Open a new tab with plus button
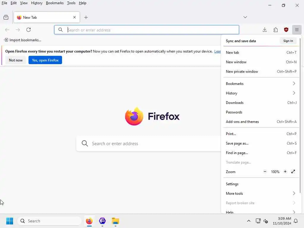This screenshot has width=304, height=228. tap(86, 18)
